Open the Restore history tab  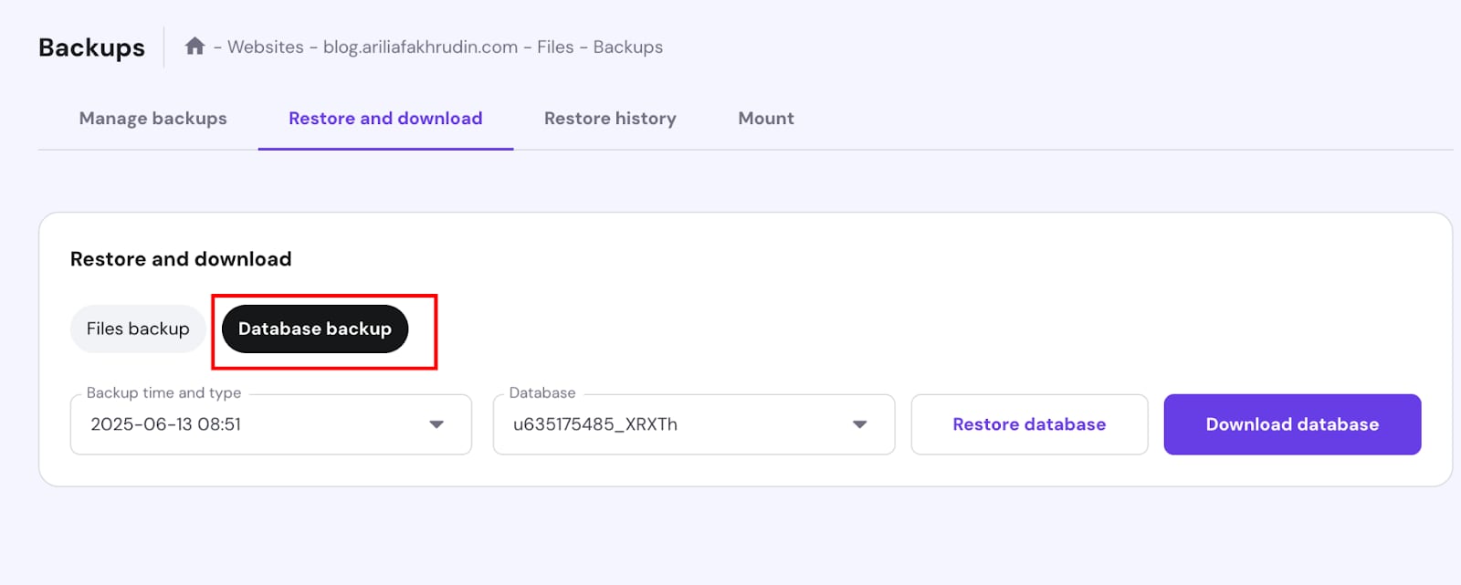[x=610, y=119]
